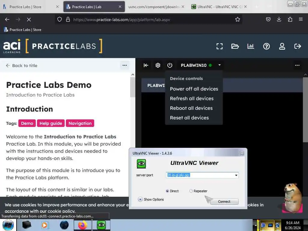Image resolution: width=308 pixels, height=231 pixels.
Task: Click the tracking protection shield icon
Action: 60,20
